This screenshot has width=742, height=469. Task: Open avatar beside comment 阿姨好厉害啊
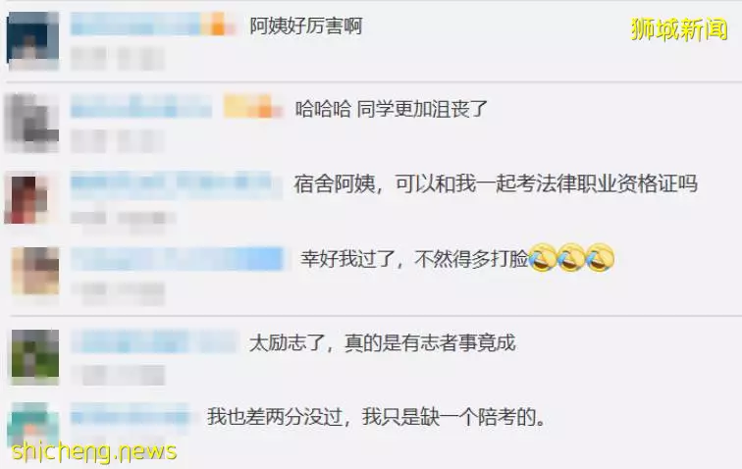point(32,41)
